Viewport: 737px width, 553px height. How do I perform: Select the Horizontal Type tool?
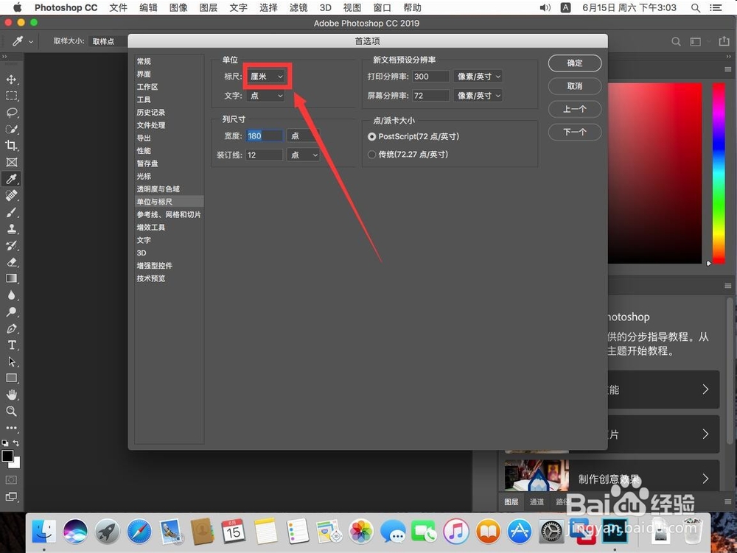11,345
